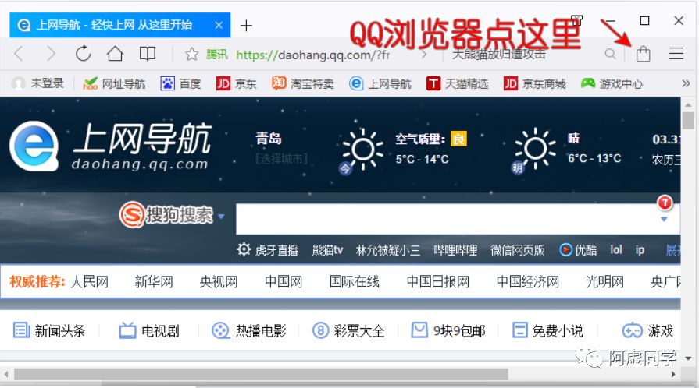Open a new tab with the plus button
Screen dimensions: 699x388
point(246,26)
